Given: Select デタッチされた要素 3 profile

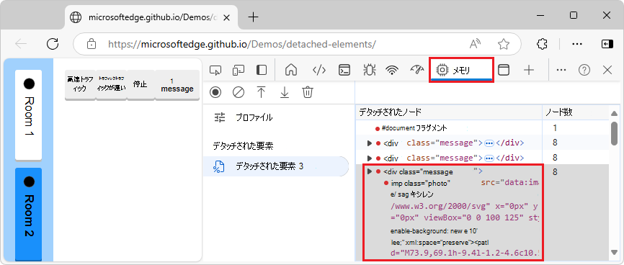Looking at the screenshot, I should tap(276, 166).
